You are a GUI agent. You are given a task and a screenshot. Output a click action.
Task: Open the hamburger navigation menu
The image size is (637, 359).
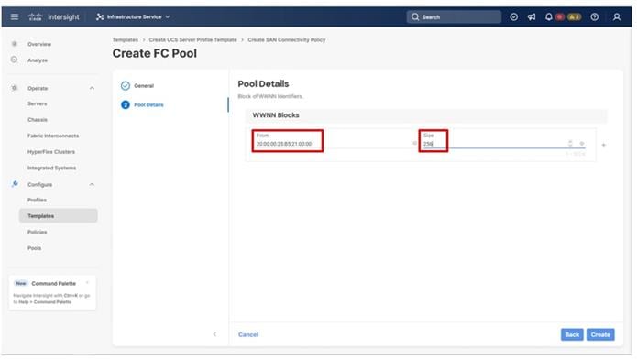pos(15,16)
